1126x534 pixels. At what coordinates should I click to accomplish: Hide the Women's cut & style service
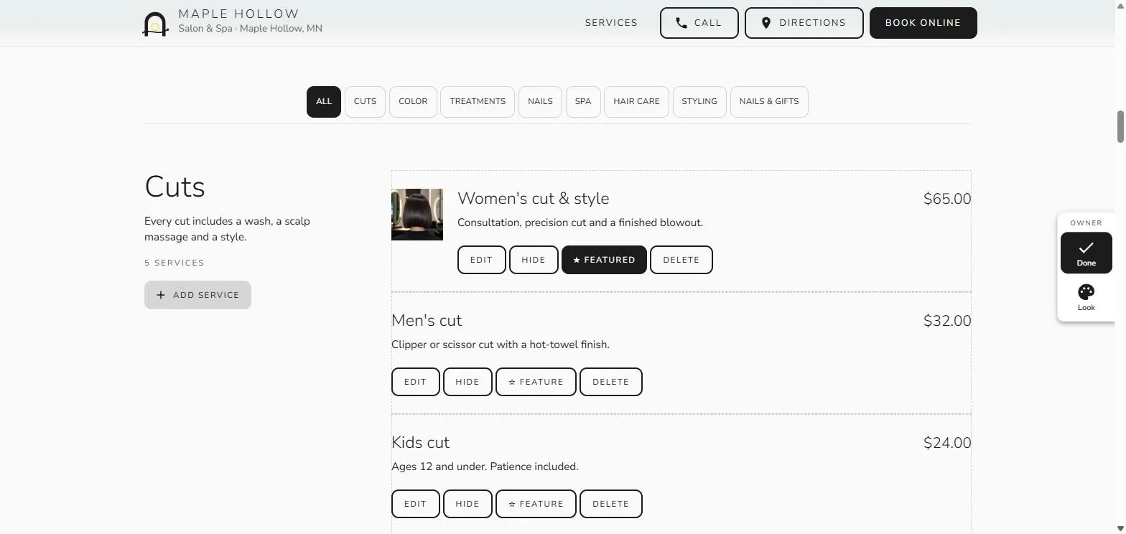(x=534, y=260)
